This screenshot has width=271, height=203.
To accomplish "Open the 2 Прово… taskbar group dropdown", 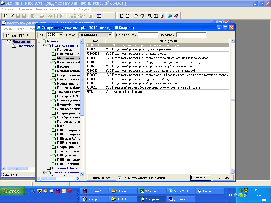I will 136,191.
